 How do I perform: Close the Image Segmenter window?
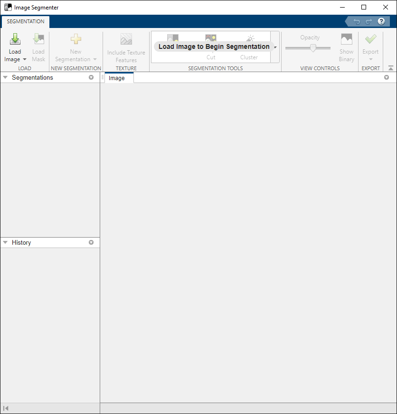(386, 8)
